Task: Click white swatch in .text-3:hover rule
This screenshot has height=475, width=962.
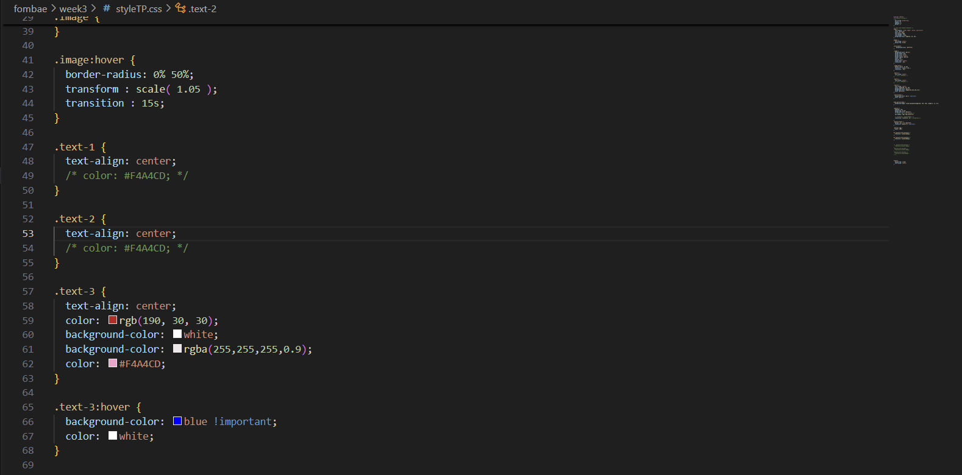Action: (x=113, y=436)
